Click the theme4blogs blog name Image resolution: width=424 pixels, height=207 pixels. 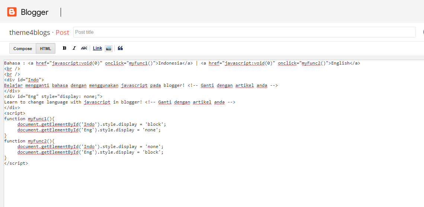coord(30,32)
